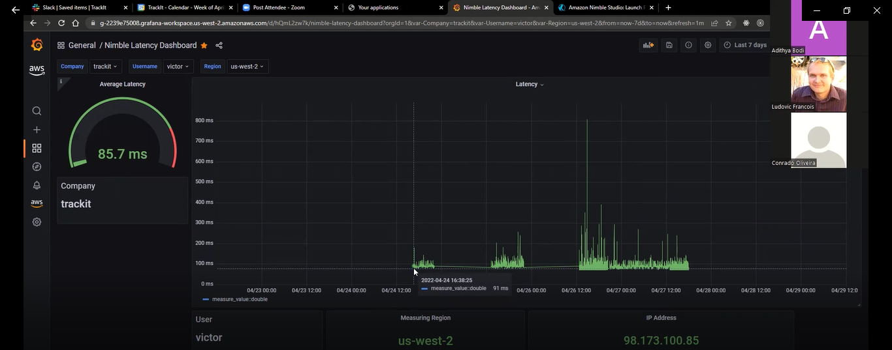Close the Slack Saved items tab
The image size is (892, 350).
point(125,8)
